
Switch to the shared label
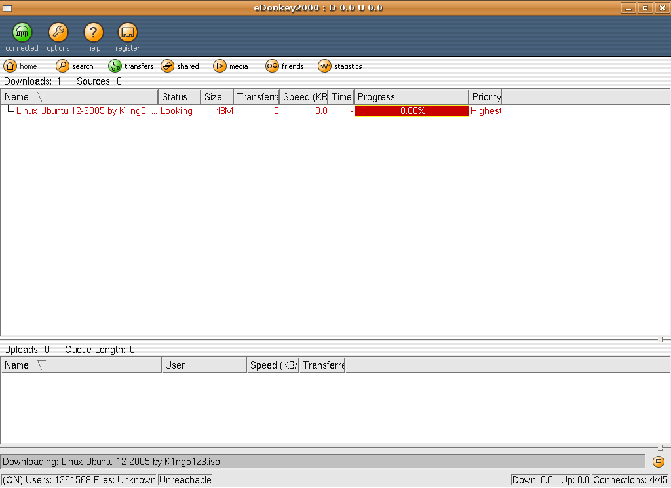pos(188,66)
